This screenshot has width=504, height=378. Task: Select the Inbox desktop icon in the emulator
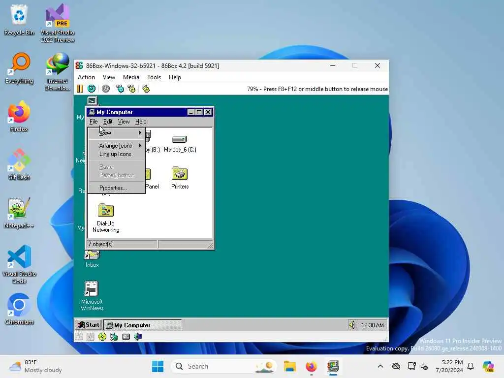click(92, 259)
